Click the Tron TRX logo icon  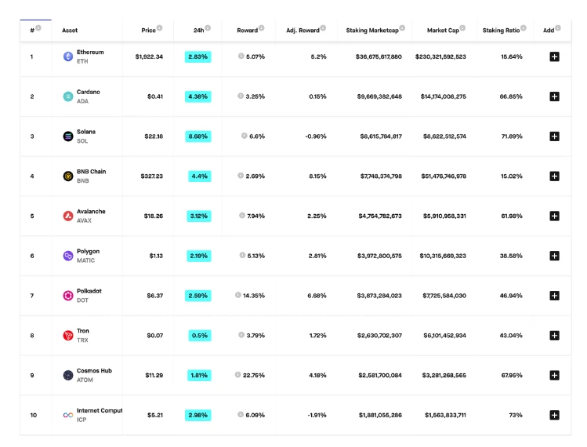(68, 336)
